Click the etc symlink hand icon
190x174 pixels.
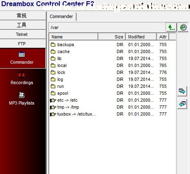[x=53, y=100]
